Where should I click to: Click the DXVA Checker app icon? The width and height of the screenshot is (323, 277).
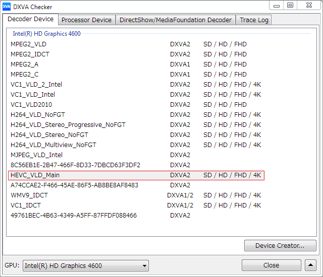tap(7, 7)
